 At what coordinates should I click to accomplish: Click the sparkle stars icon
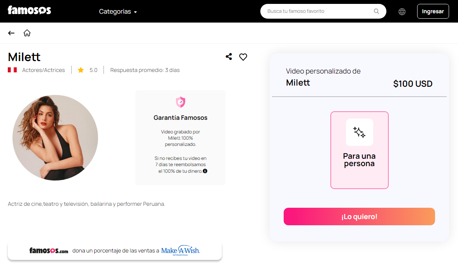coord(359,132)
